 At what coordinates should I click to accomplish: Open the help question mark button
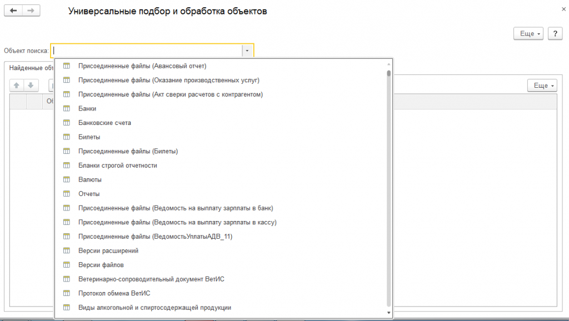pyautogui.click(x=555, y=34)
